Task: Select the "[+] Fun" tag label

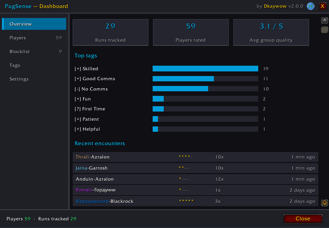Action: (83, 99)
